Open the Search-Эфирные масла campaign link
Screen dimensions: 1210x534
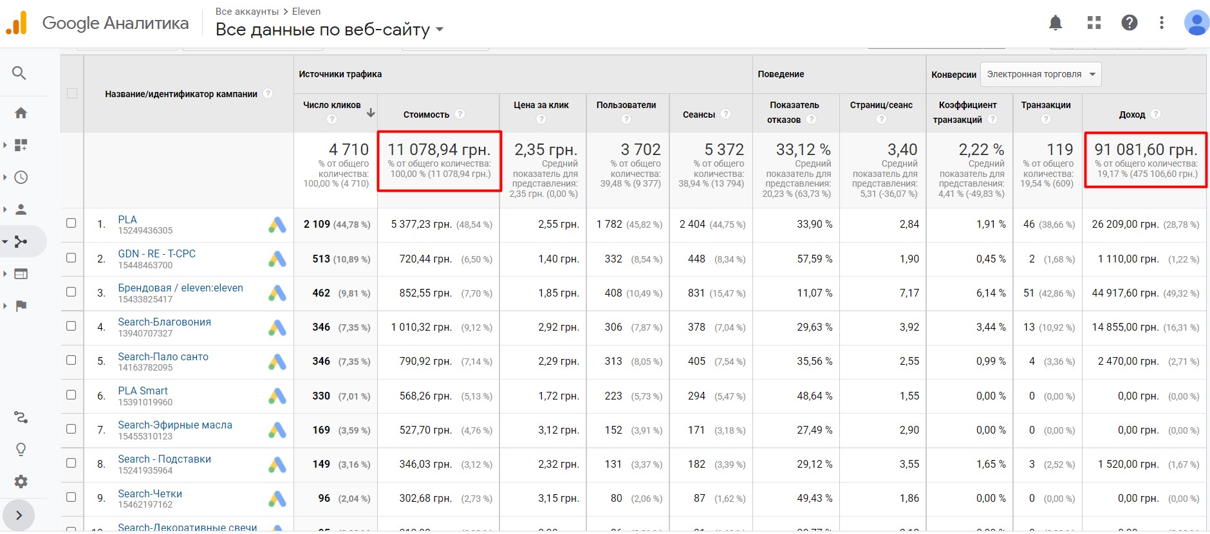[x=175, y=425]
